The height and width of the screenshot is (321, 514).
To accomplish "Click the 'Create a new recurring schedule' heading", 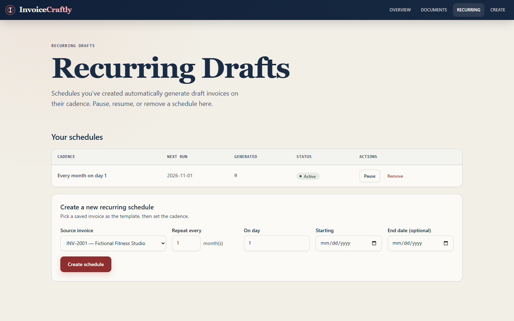I will pyautogui.click(x=107, y=207).
